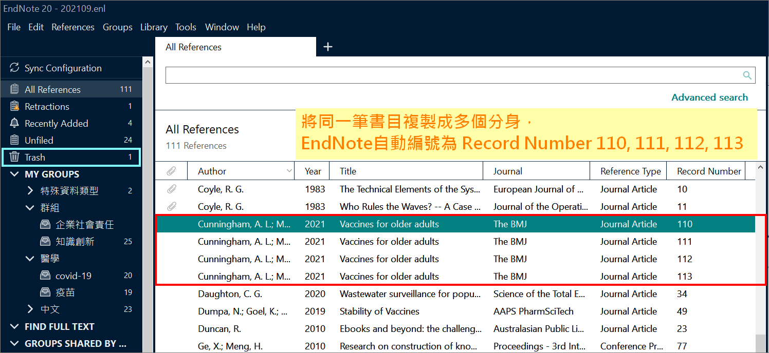This screenshot has width=769, height=353.
Task: Expand the 中文 group set
Action: point(30,309)
